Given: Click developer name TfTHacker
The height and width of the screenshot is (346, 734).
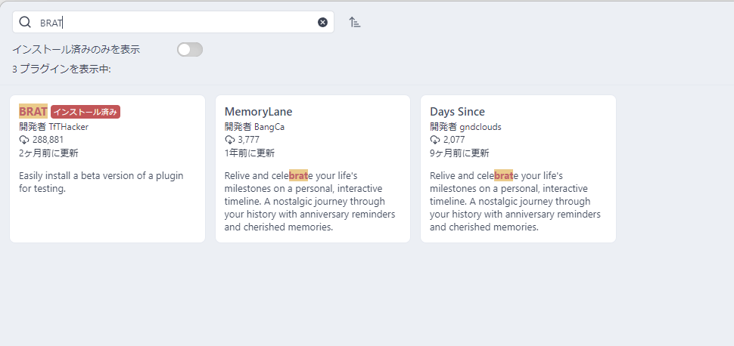Looking at the screenshot, I should click(x=68, y=127).
